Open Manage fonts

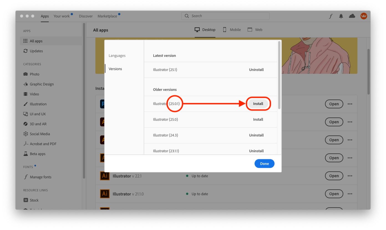click(x=40, y=177)
